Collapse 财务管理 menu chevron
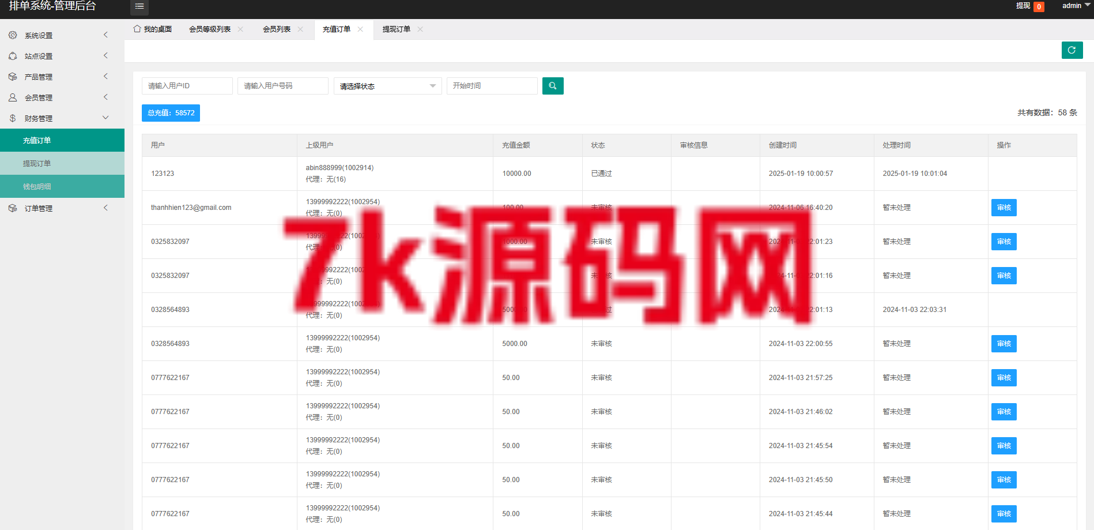1094x530 pixels. click(105, 118)
